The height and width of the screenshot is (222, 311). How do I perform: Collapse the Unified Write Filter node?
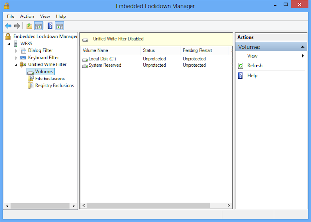click(x=16, y=65)
